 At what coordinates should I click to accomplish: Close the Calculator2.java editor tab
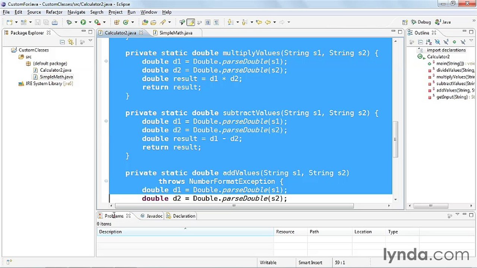(141, 33)
